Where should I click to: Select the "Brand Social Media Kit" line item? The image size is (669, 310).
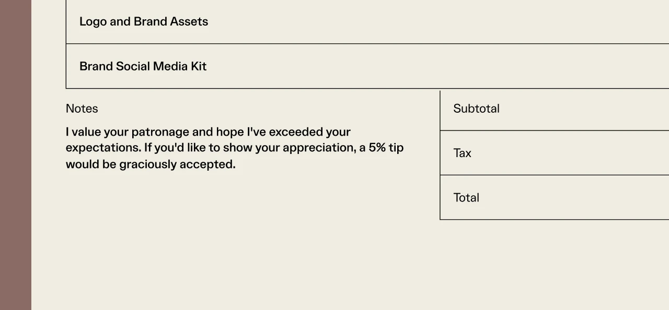(x=143, y=66)
